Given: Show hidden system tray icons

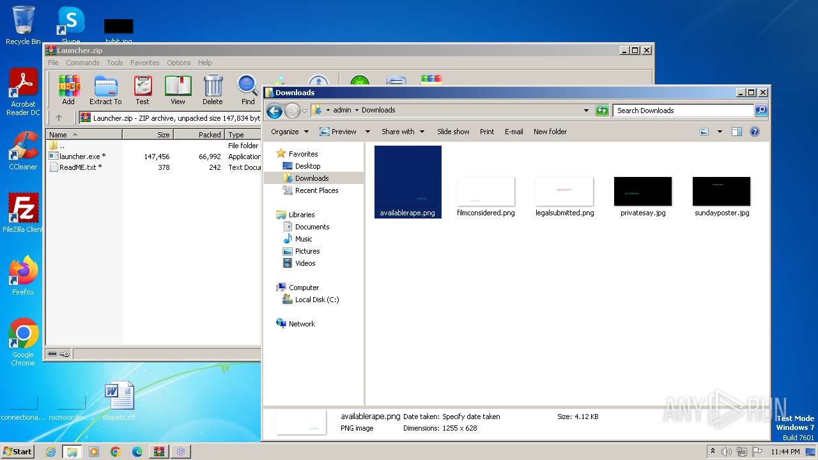Looking at the screenshot, I should [713, 452].
